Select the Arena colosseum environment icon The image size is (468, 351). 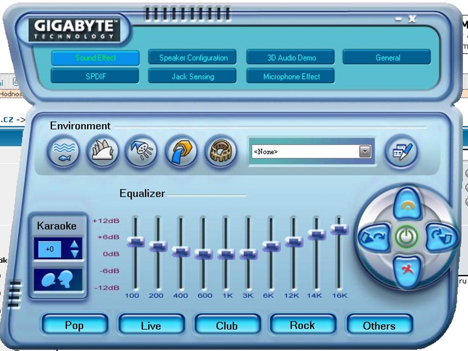pos(221,152)
